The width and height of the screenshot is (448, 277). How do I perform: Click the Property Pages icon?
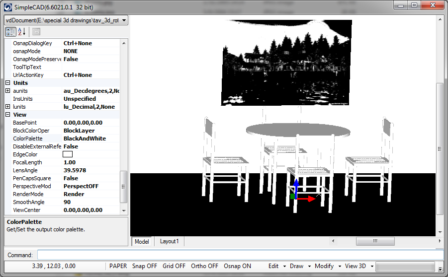tap(36, 32)
